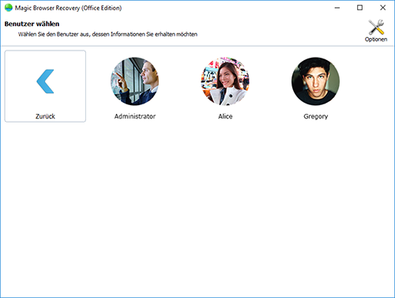This screenshot has height=298, width=395.
Task: Click the Zurück text label
Action: pyautogui.click(x=45, y=116)
